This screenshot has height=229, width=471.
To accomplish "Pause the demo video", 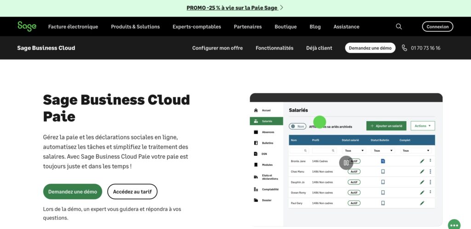I will 346,163.
